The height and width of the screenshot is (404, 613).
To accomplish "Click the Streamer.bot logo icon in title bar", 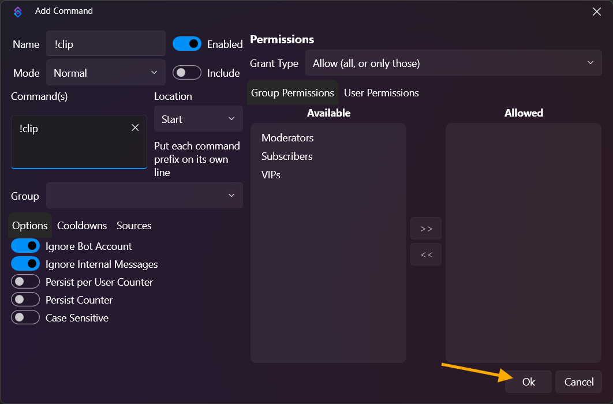I will point(18,12).
